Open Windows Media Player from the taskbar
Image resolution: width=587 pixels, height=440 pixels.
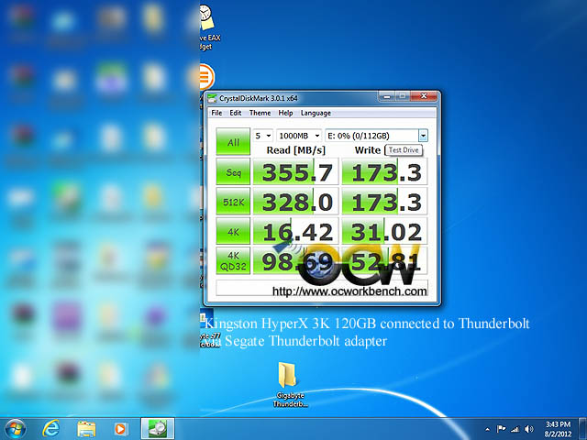pyautogui.click(x=120, y=429)
